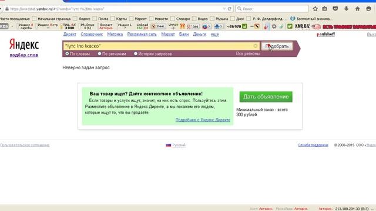Open the paulsheff account name

325,34
